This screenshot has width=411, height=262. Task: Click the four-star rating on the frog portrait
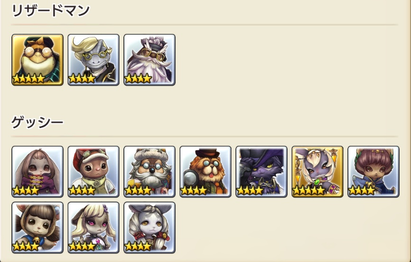click(x=28, y=78)
